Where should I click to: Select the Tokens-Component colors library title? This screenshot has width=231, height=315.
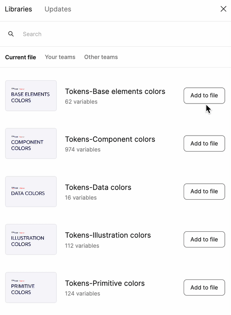tap(110, 139)
